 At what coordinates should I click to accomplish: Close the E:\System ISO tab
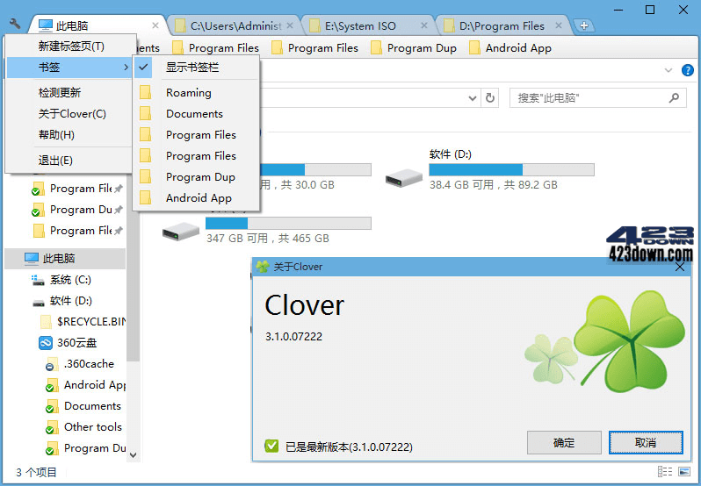click(424, 25)
